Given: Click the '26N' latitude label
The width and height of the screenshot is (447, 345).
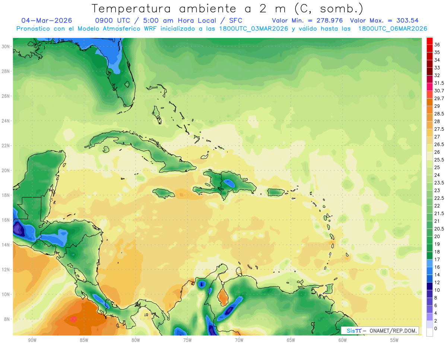Looking at the screenshot, I should pos(6,96).
